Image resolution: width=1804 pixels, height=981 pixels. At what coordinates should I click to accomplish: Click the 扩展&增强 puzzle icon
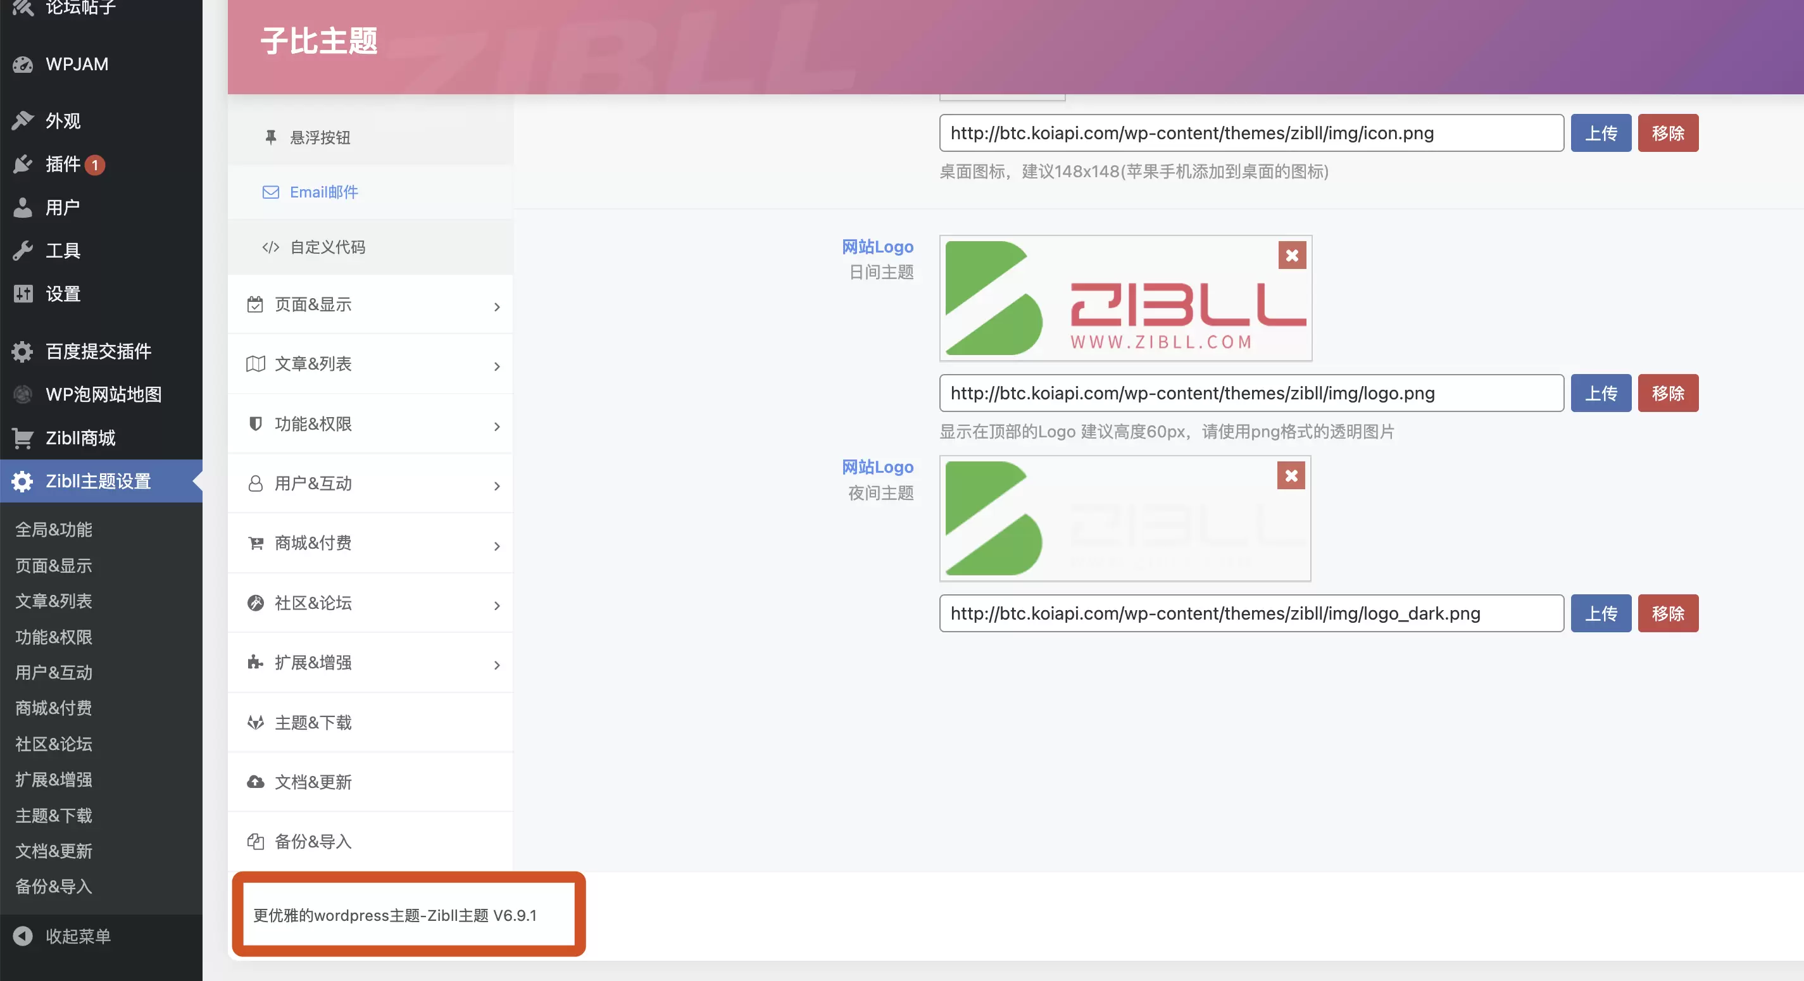pyautogui.click(x=256, y=663)
